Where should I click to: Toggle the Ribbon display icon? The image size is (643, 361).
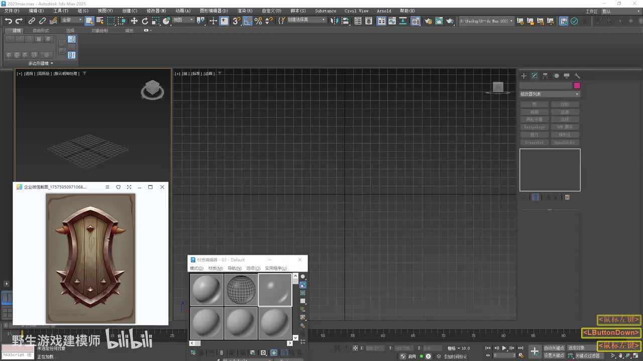coord(382,21)
